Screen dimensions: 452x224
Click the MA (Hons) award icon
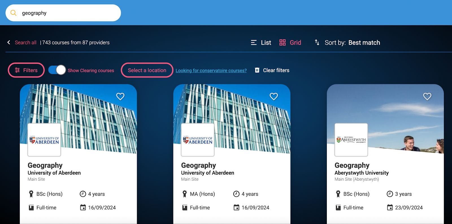pos(184,194)
